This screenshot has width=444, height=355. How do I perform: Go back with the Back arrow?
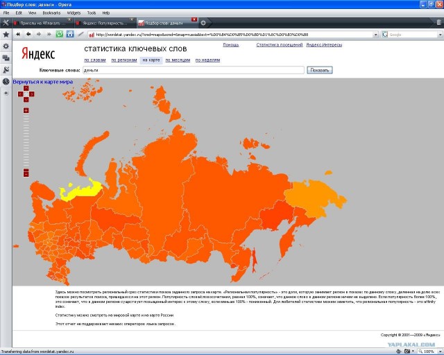28,34
